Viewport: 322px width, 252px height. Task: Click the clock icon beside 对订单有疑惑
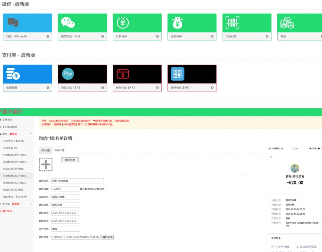(x=273, y=246)
